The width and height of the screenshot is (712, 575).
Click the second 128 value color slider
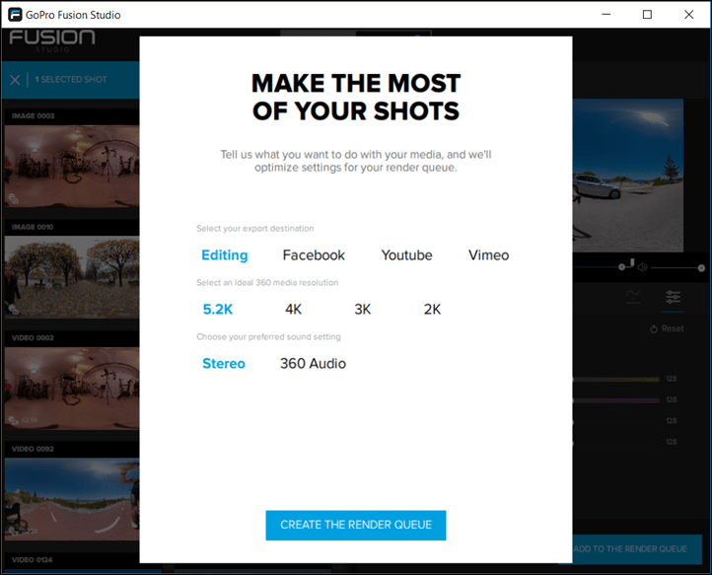pos(615,400)
